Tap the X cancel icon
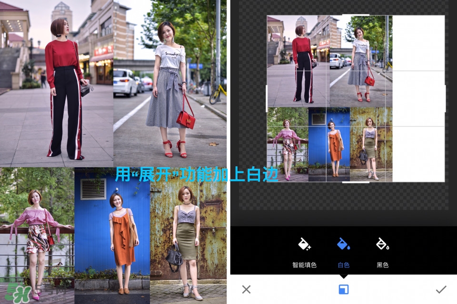457x304 pixels. tap(246, 289)
